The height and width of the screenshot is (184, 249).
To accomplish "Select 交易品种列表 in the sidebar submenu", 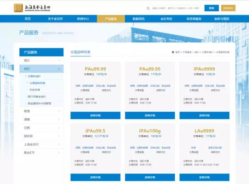I will [x=37, y=83].
